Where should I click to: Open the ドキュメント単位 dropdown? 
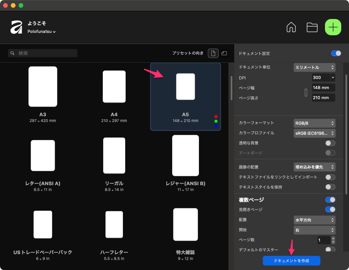coord(314,67)
